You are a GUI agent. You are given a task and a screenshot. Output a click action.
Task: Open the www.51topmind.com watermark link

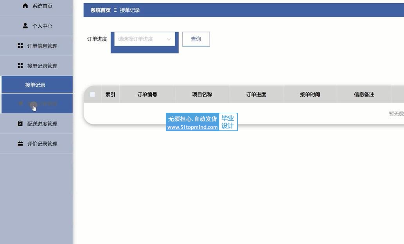(192, 127)
